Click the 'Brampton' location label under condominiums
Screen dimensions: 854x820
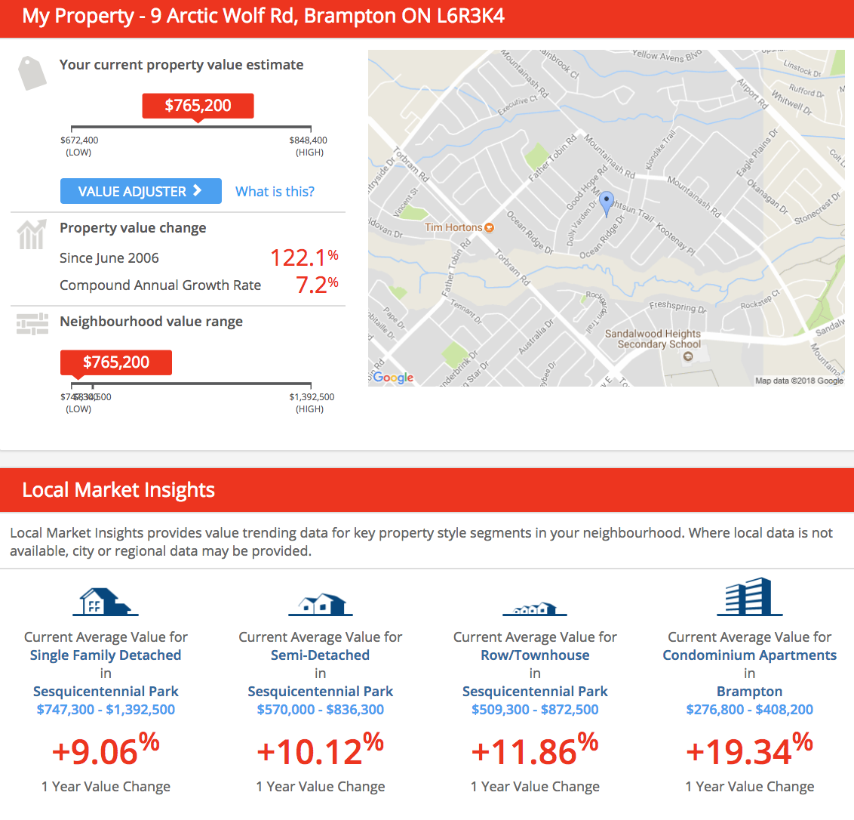(x=749, y=692)
